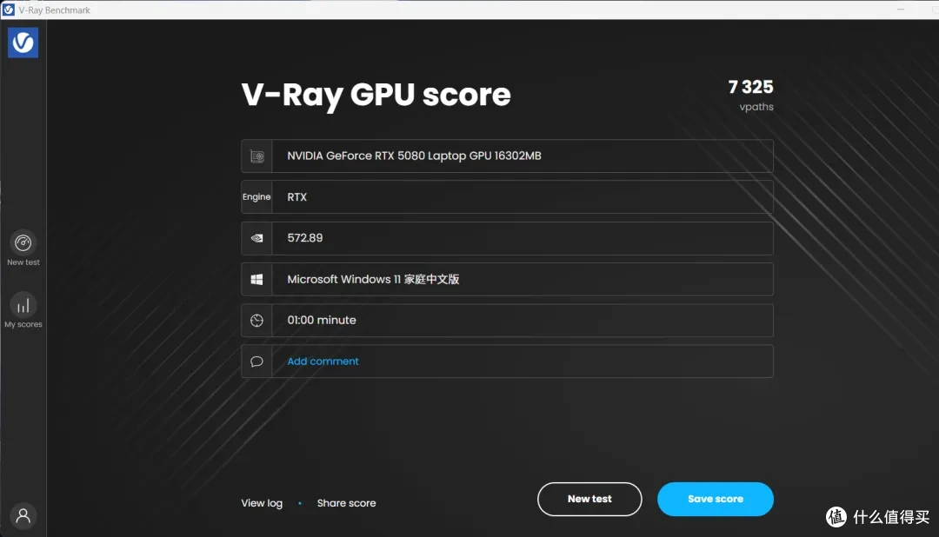Viewport: 939px width, 537px height.
Task: Open My scores bar chart icon
Action: click(23, 306)
